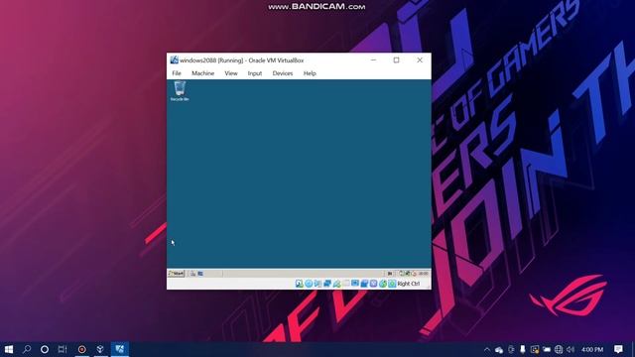The width and height of the screenshot is (635, 357).
Task: Switch to the running VM taskbar icon
Action: [x=119, y=349]
